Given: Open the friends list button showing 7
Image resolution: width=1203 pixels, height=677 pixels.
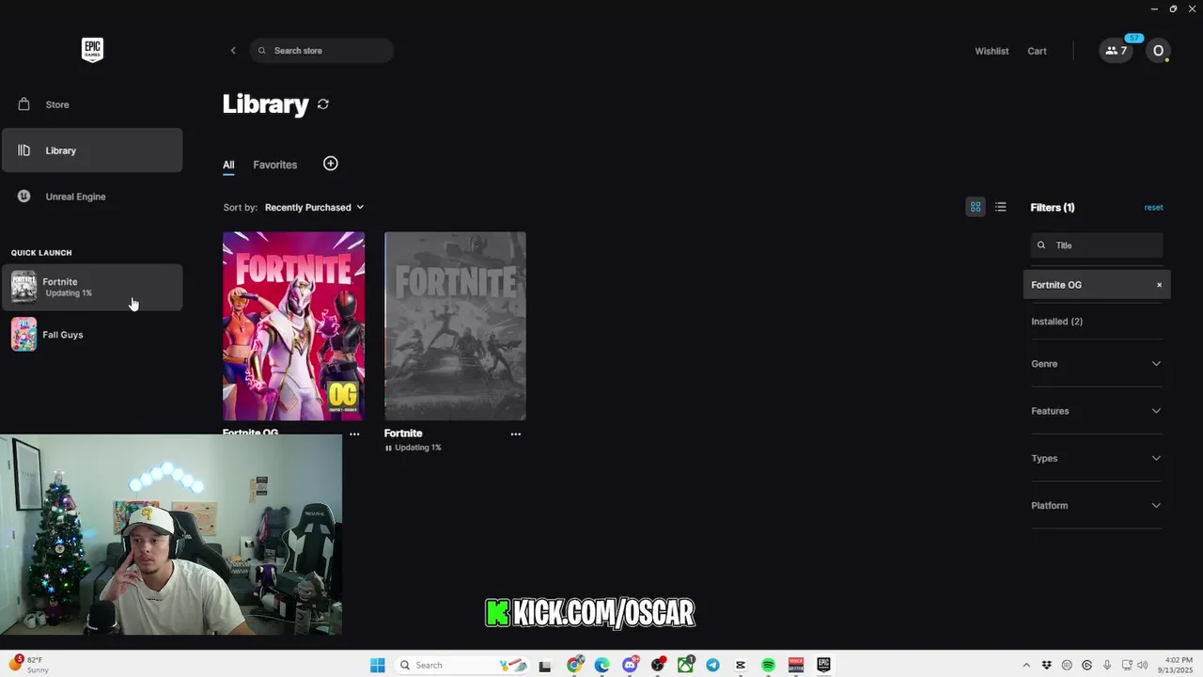Looking at the screenshot, I should 1116,51.
